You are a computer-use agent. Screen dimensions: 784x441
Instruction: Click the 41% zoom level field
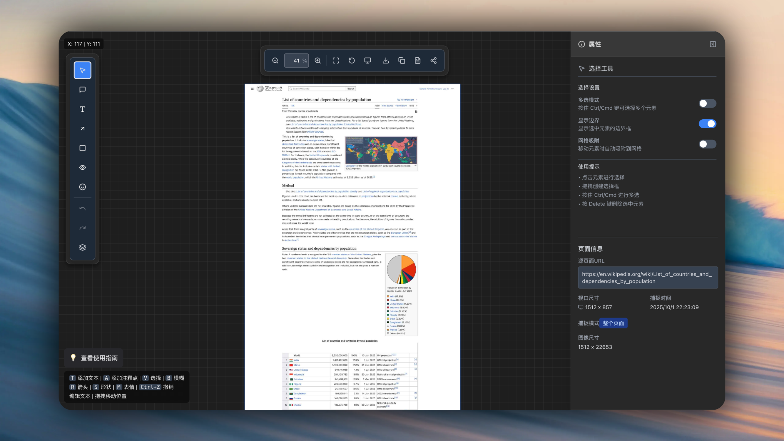coord(296,61)
